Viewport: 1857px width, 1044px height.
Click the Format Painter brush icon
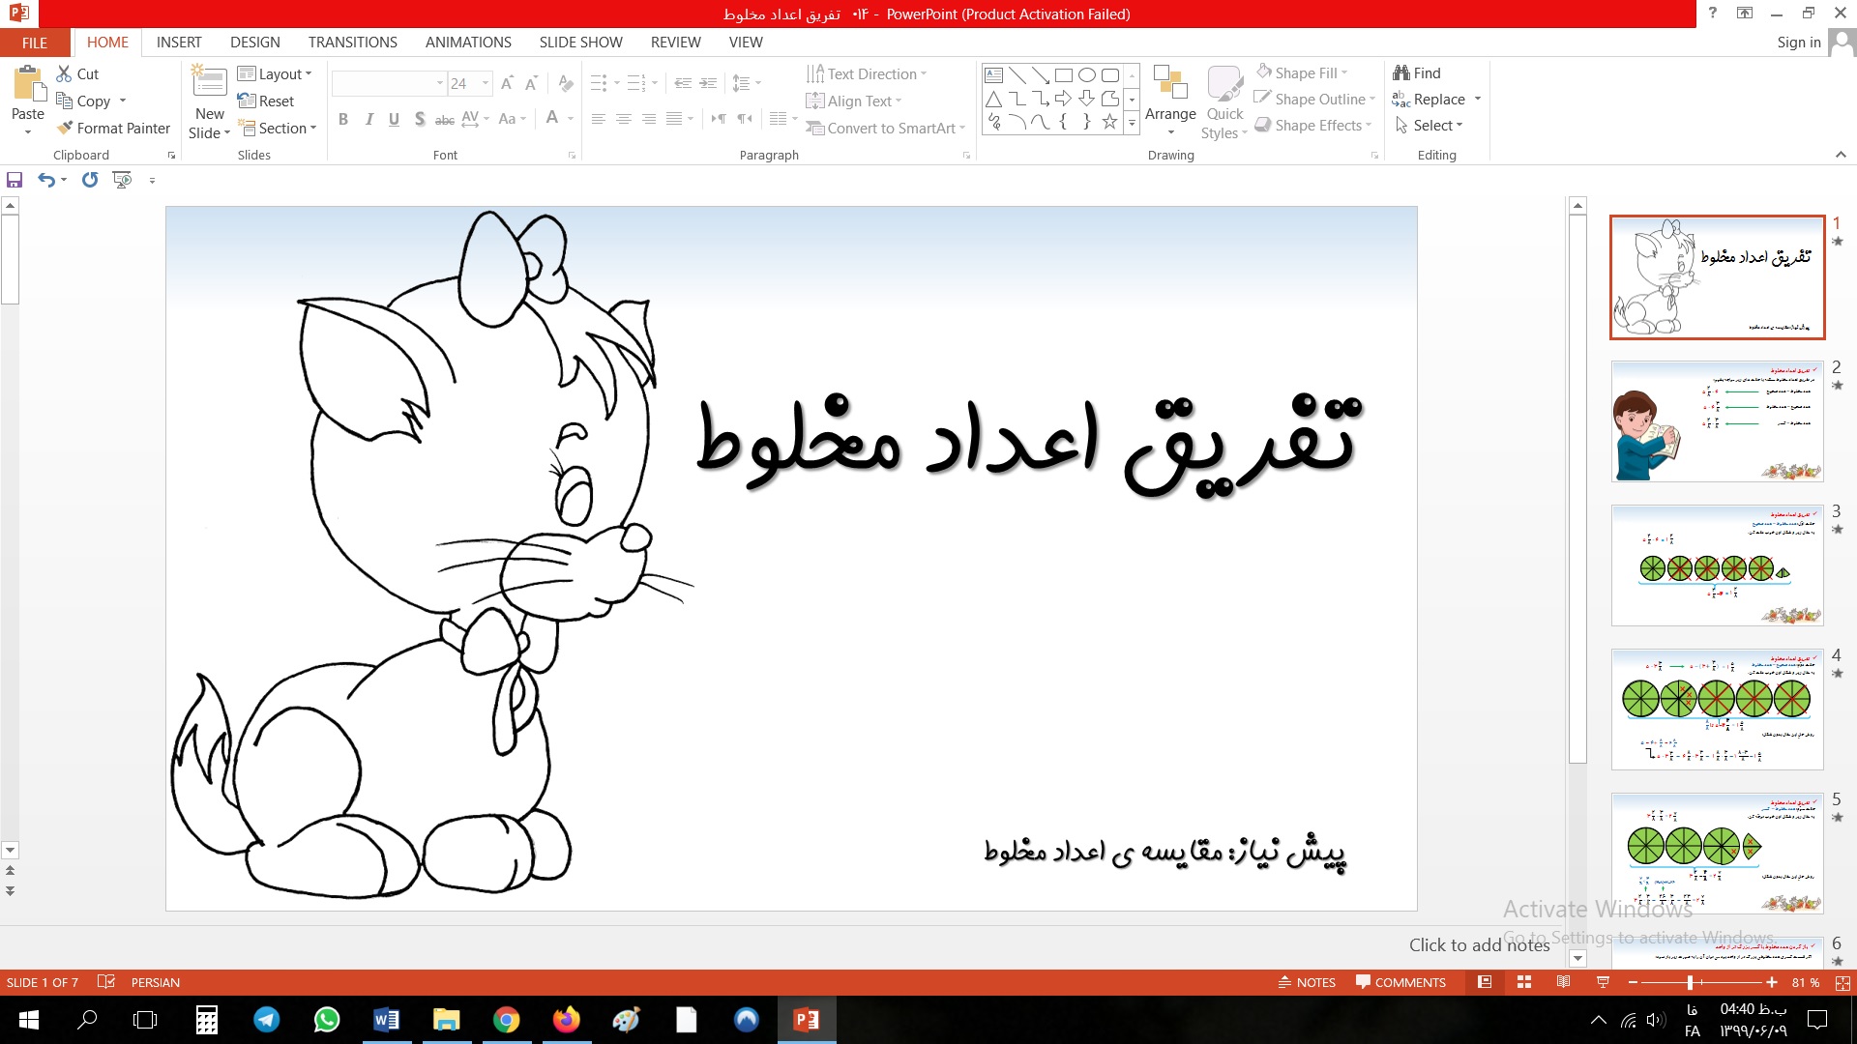(x=65, y=128)
